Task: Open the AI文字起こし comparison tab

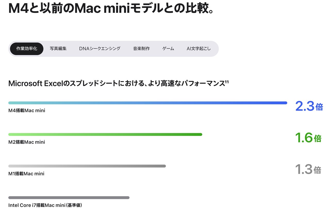Action: (x=199, y=48)
